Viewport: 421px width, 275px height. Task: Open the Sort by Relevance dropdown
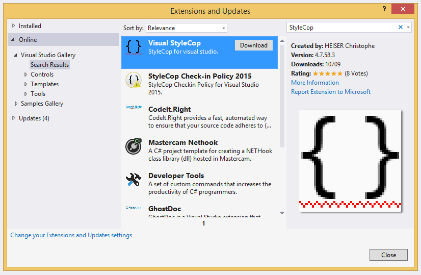(x=187, y=28)
